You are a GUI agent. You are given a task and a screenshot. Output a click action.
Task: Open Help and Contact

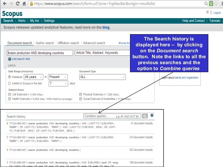click(x=193, y=21)
